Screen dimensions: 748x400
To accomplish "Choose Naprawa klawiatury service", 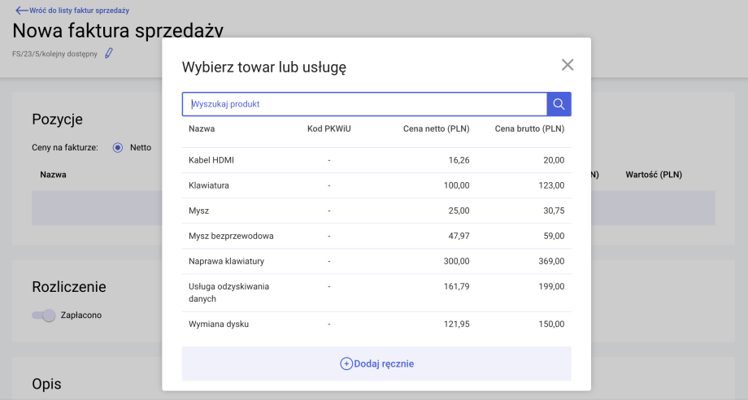I will [x=226, y=261].
